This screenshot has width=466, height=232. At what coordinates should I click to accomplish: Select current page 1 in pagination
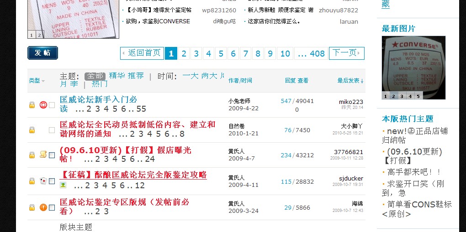[171, 53]
